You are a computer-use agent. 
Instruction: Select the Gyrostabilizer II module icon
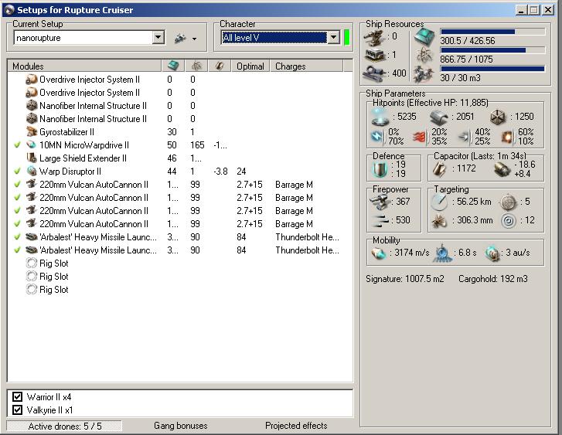pos(32,131)
